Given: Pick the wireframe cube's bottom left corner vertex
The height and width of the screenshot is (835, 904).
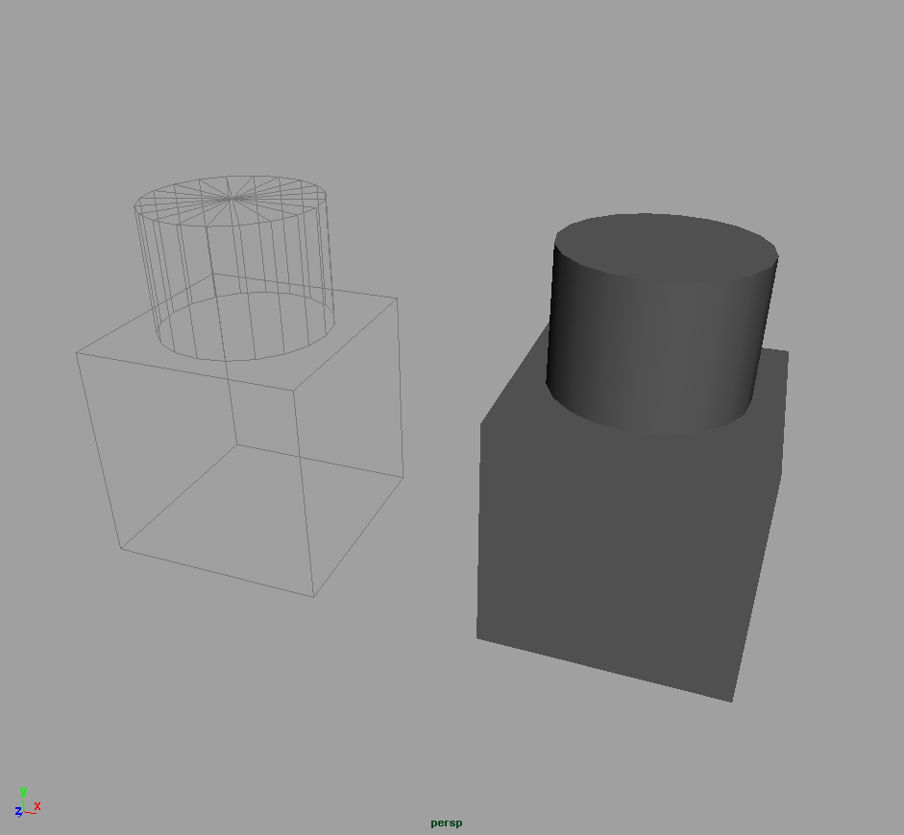Looking at the screenshot, I should [x=121, y=549].
